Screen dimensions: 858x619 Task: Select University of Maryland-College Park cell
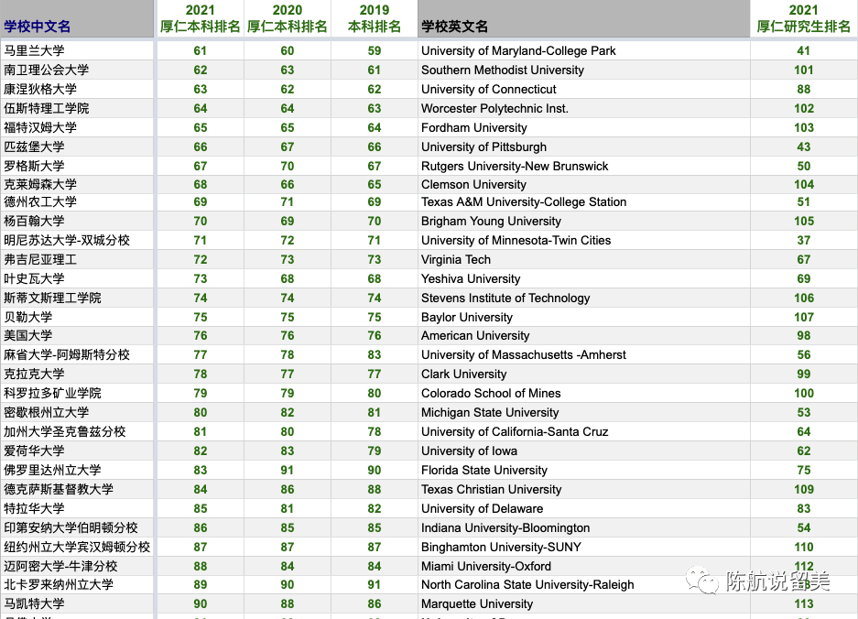click(521, 51)
